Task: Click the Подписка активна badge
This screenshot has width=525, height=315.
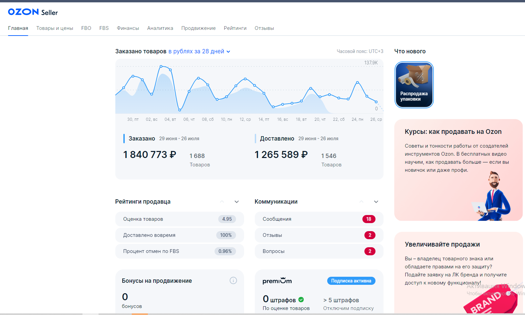Action: [x=351, y=281]
